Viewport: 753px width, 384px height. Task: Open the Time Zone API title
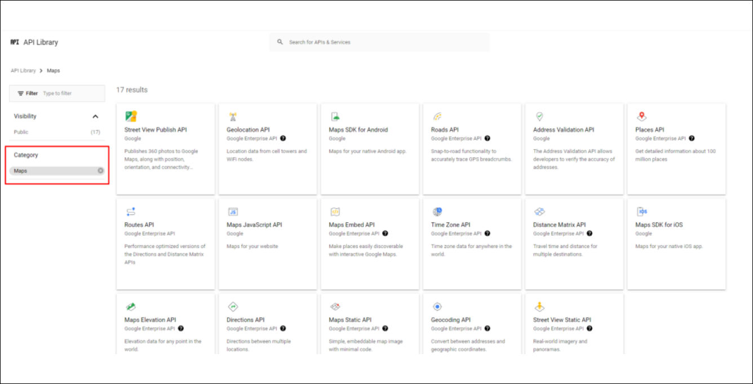451,225
